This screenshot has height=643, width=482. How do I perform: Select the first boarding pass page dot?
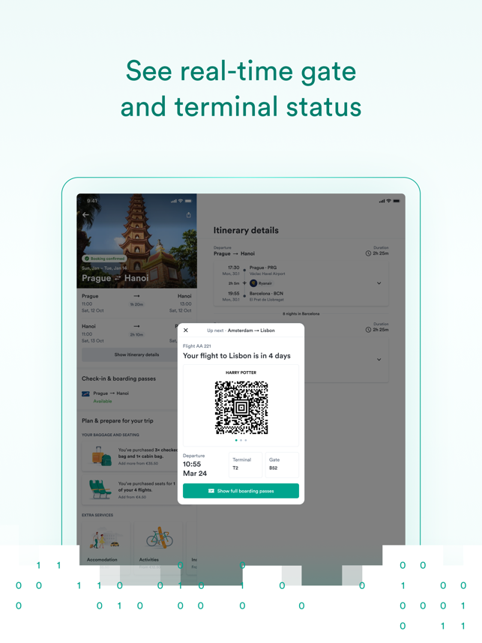[x=236, y=440]
